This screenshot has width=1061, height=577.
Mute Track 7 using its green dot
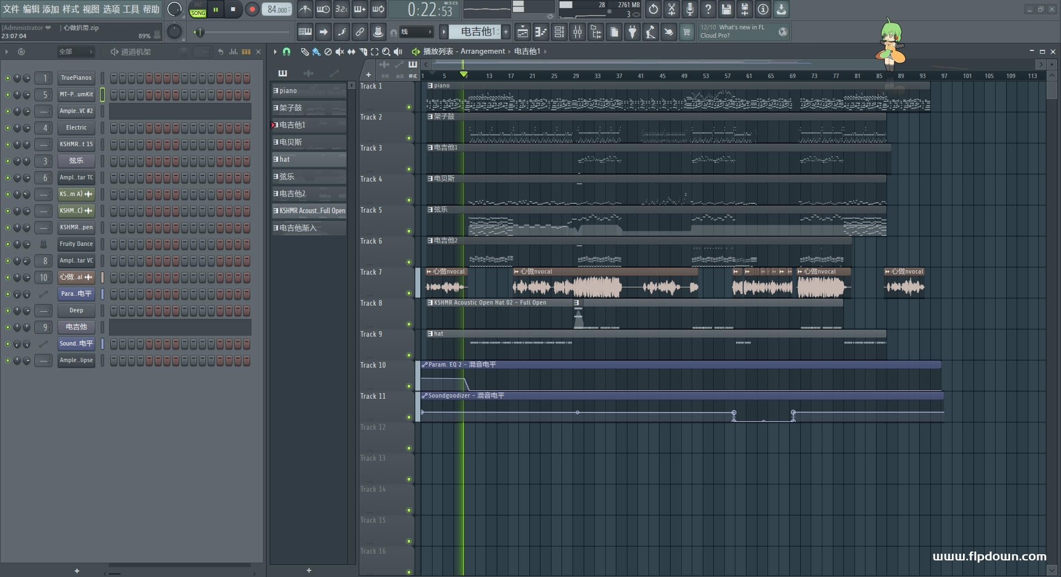coord(409,293)
